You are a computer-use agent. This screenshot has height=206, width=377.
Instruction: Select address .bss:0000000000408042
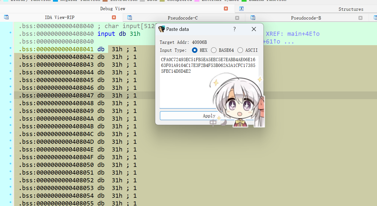tap(56, 57)
